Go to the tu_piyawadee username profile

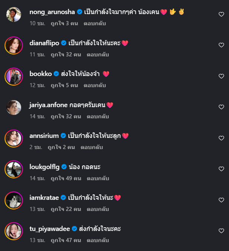tap(49, 229)
